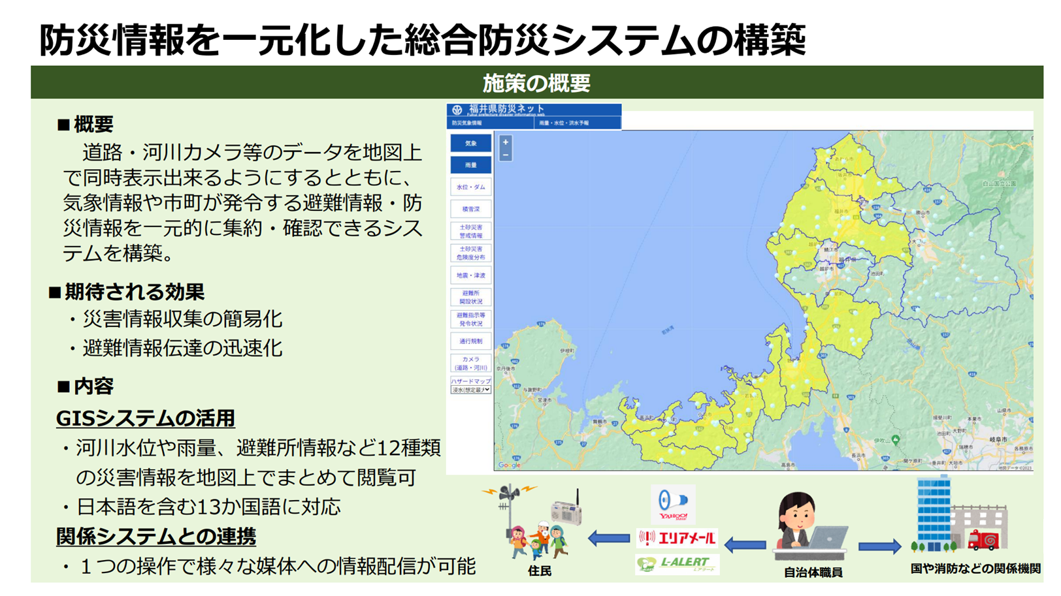Viewport: 1061px width, 596px height.
Task: Select the 防災気象情報 tab
Action: pyautogui.click(x=490, y=123)
